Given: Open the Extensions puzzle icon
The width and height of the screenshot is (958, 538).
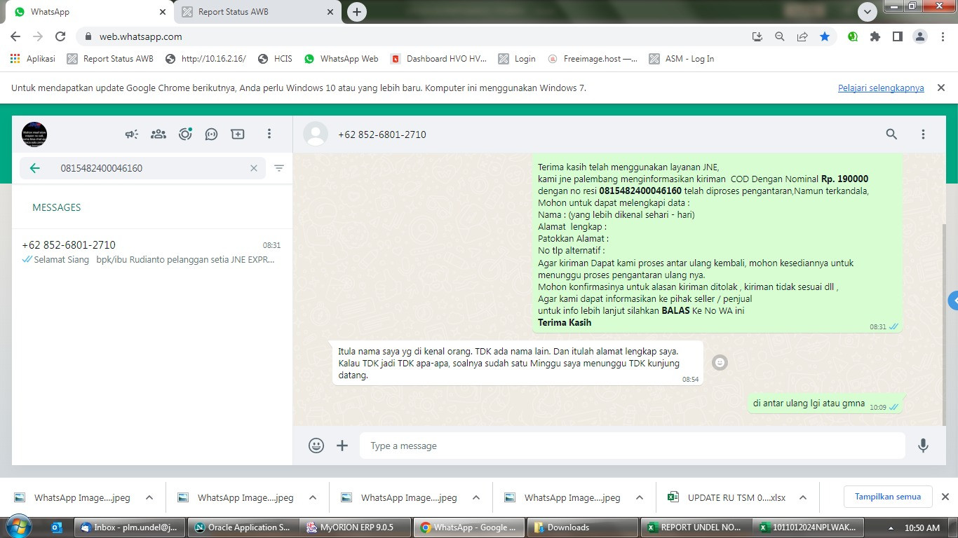Looking at the screenshot, I should 875,36.
